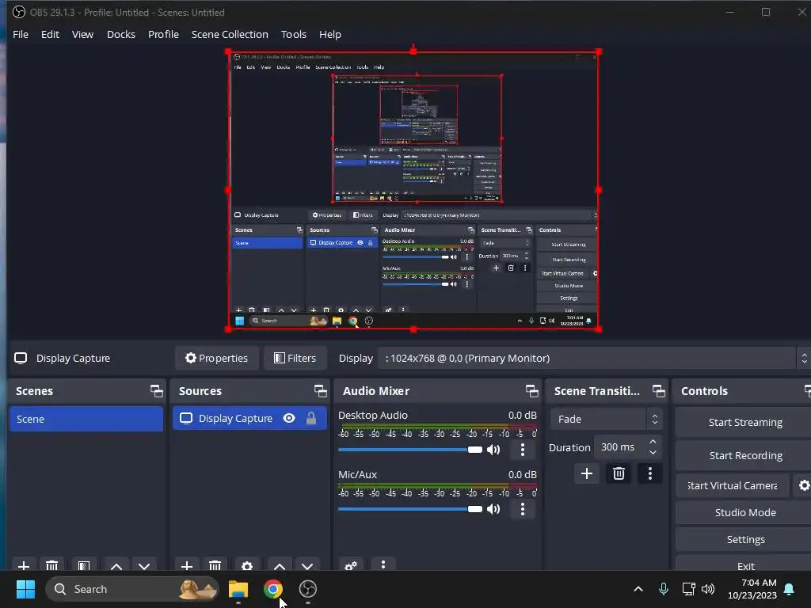Add a new source plus icon
The image size is (811, 608).
(187, 565)
